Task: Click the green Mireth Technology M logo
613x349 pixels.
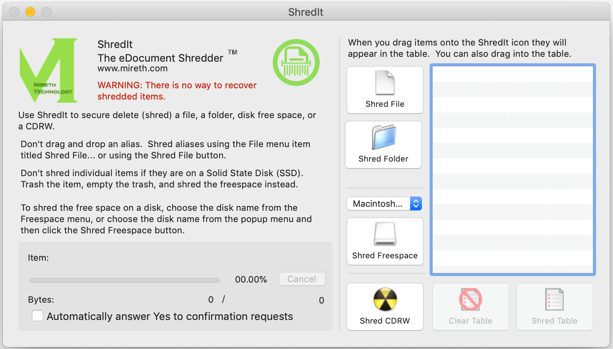Action: [48, 70]
